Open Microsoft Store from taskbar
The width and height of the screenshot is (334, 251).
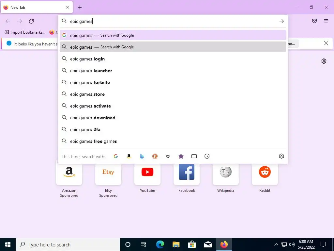192,244
